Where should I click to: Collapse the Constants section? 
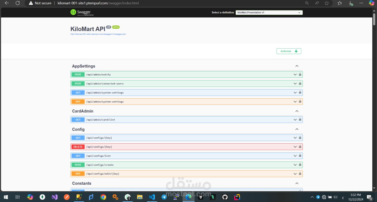[x=297, y=183]
